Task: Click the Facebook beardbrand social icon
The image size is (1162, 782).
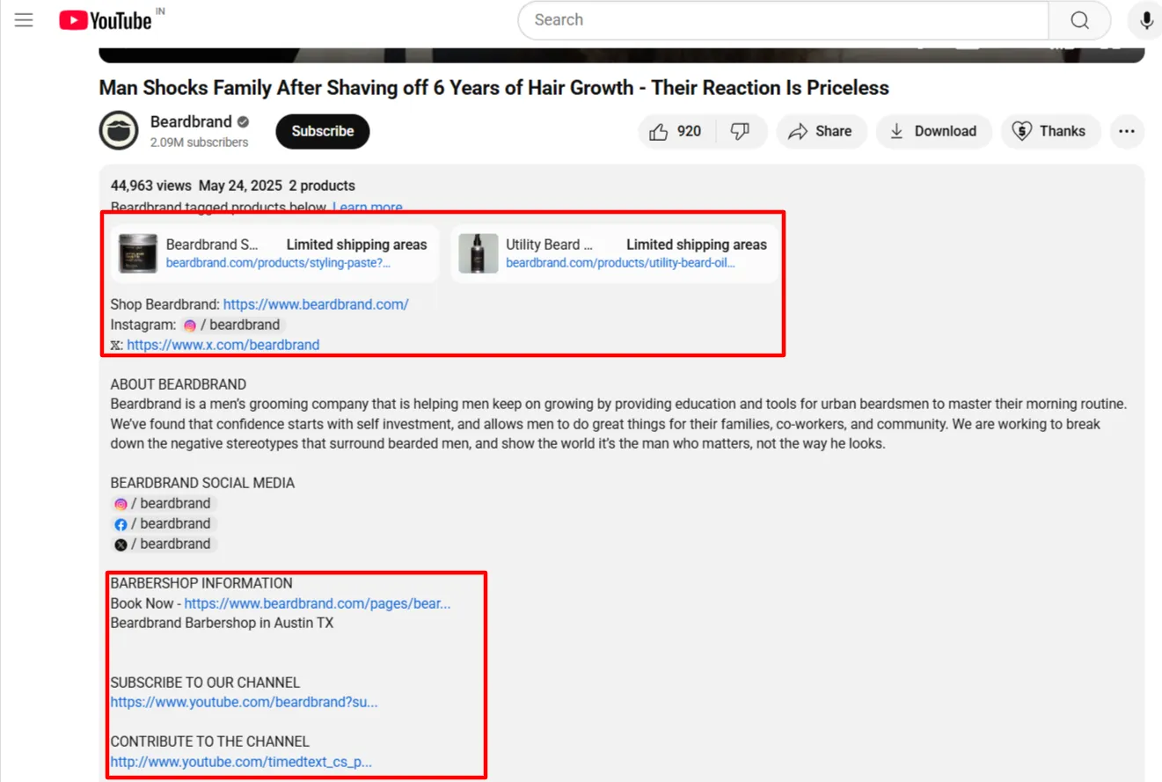Action: point(121,523)
